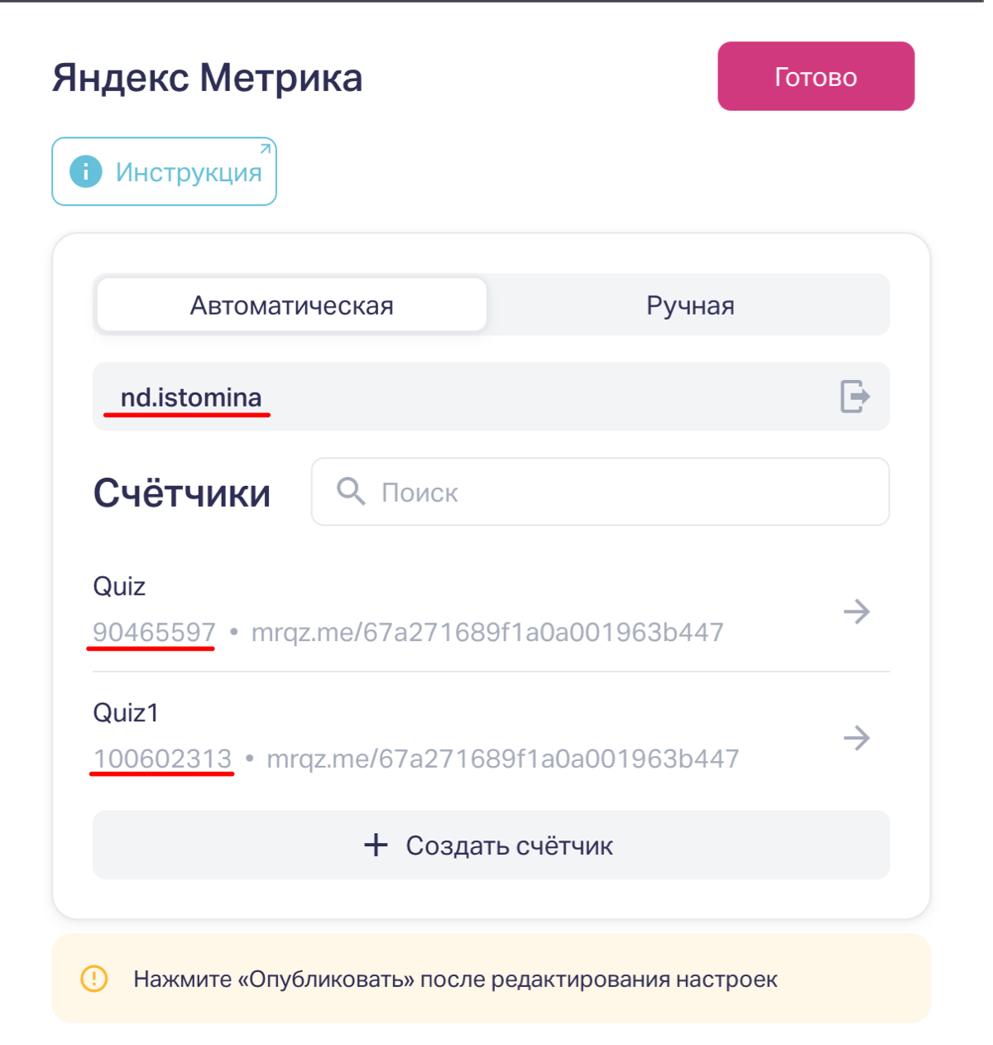Click counter ID 90465597

(x=154, y=633)
